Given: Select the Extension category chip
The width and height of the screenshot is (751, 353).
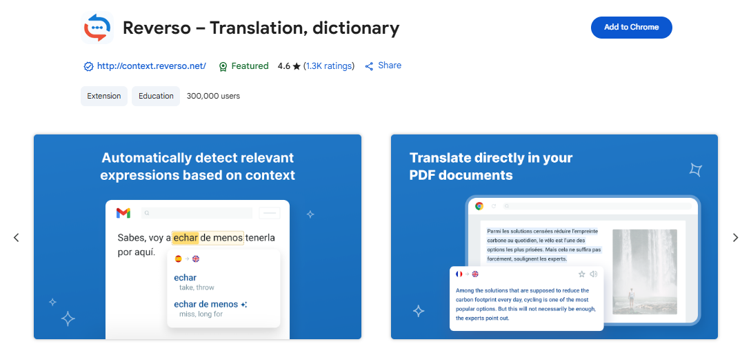Looking at the screenshot, I should pos(104,96).
